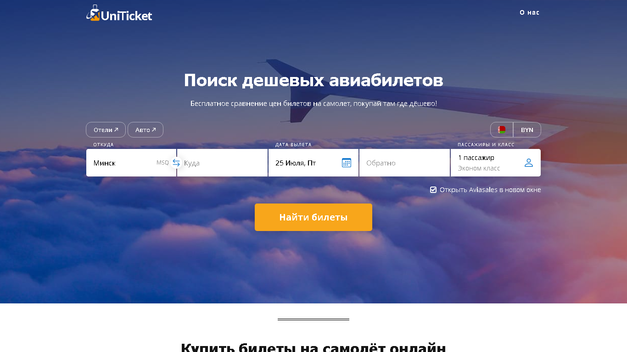Click the UniTicket brand name text
Viewport: 627px width, 352px height.
[x=126, y=16]
